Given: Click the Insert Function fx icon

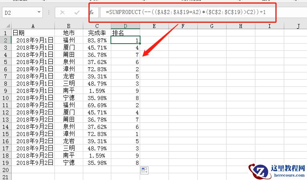Looking at the screenshot, I should (x=91, y=12).
